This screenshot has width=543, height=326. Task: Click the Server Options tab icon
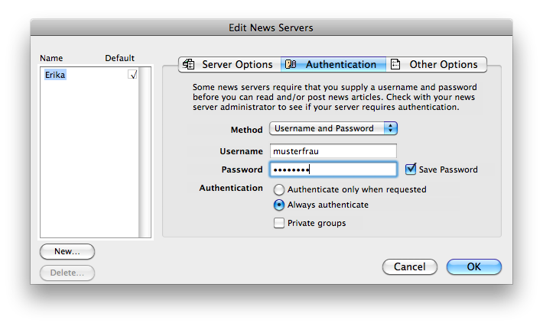tap(189, 64)
